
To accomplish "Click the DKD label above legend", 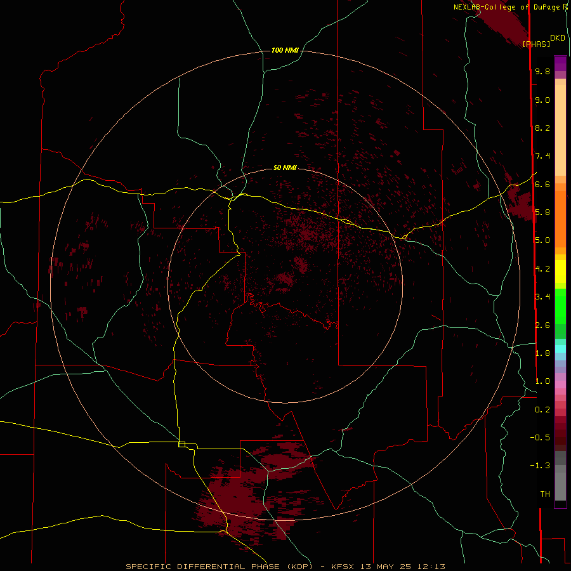I will tap(558, 38).
